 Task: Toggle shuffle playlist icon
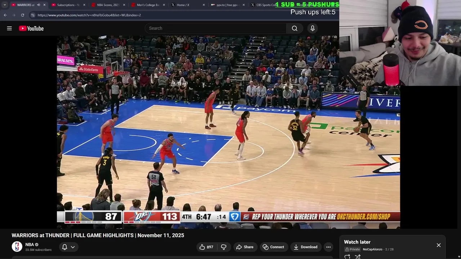coord(358,257)
